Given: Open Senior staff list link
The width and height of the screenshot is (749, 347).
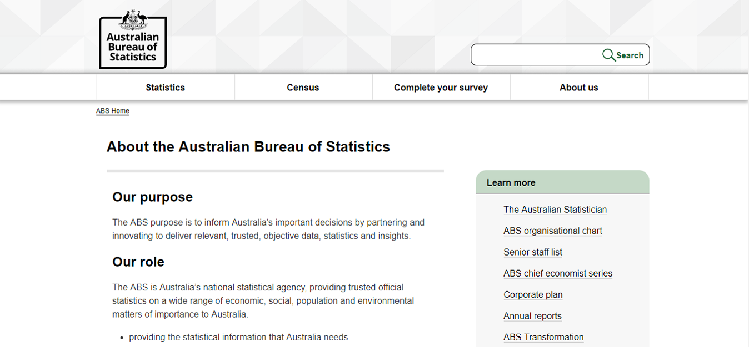Looking at the screenshot, I should 533,252.
